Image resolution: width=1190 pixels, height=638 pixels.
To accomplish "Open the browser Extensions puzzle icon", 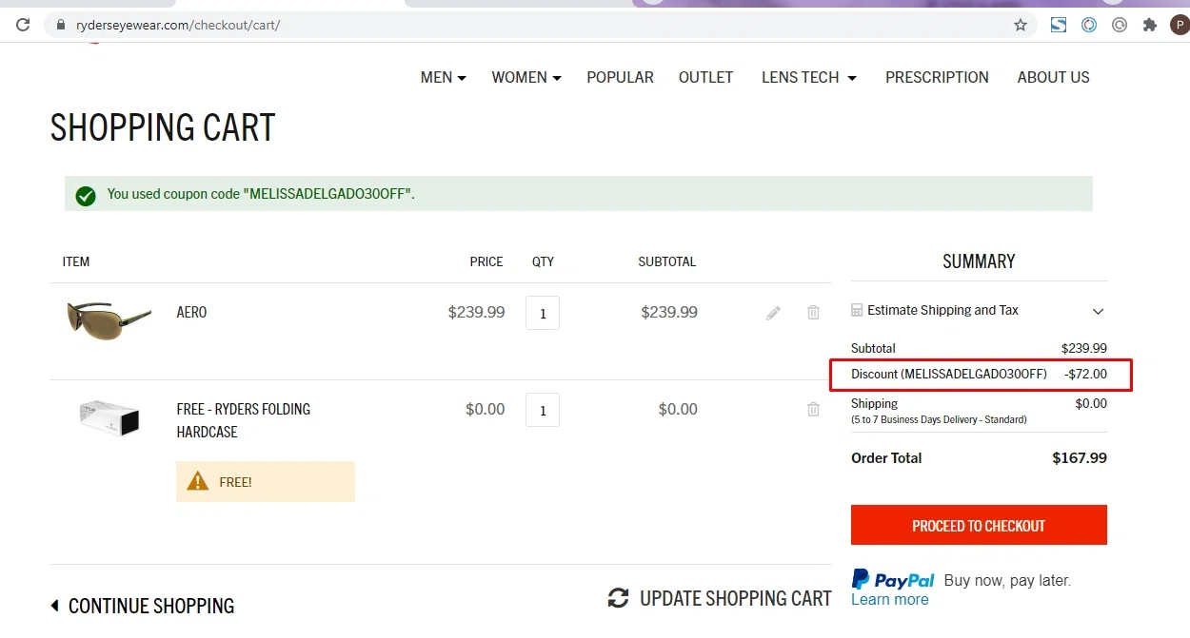I will point(1150,25).
